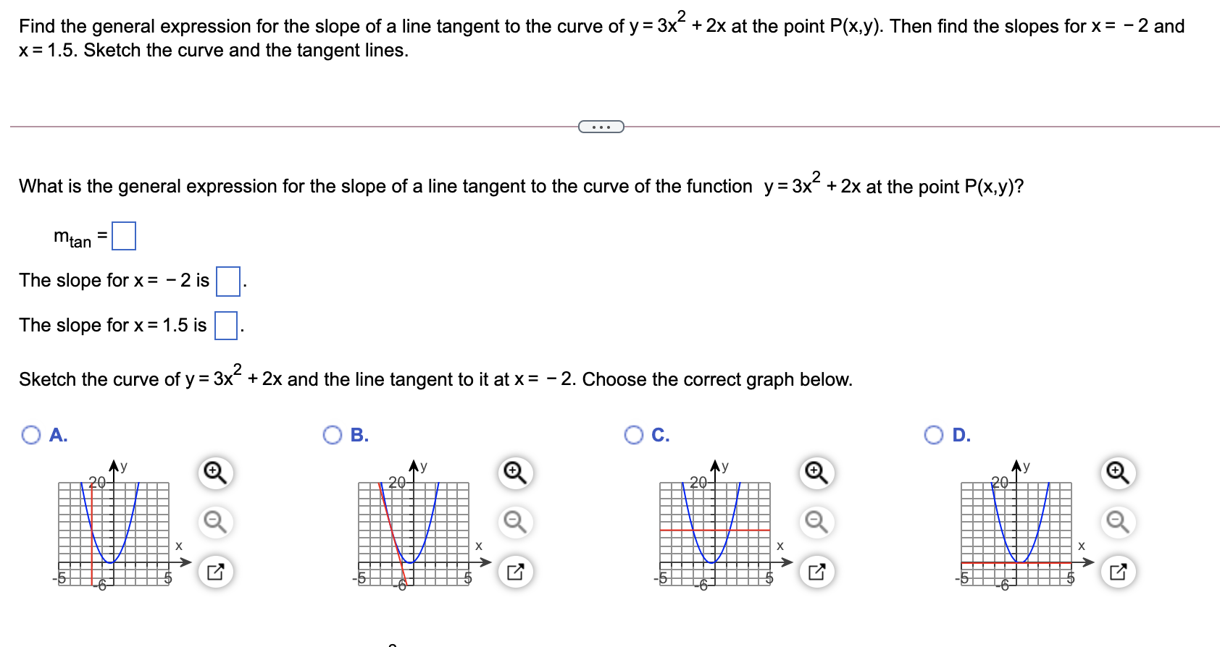The image size is (1220, 647).
Task: Zoom in on graph C using magnifier
Action: (816, 472)
